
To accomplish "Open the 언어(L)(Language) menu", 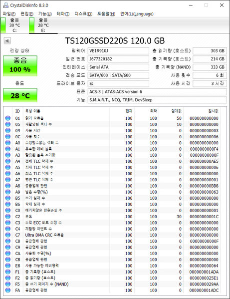I will tap(137, 14).
